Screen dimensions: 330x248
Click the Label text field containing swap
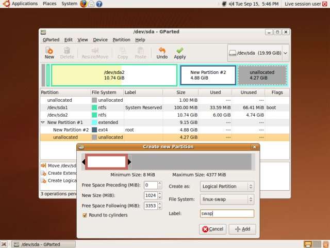coord(227,213)
